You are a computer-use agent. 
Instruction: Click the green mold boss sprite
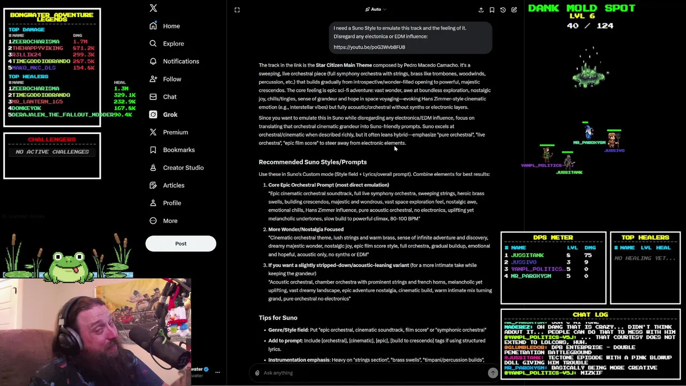pyautogui.click(x=590, y=75)
